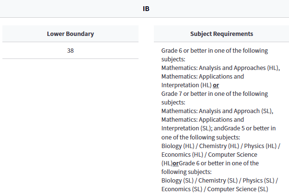Click Biology (SL) in subject list
289x196 pixels.
click(176, 180)
